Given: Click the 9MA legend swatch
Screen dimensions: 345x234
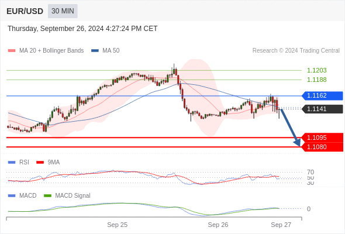Looking at the screenshot, I should (x=40, y=163).
